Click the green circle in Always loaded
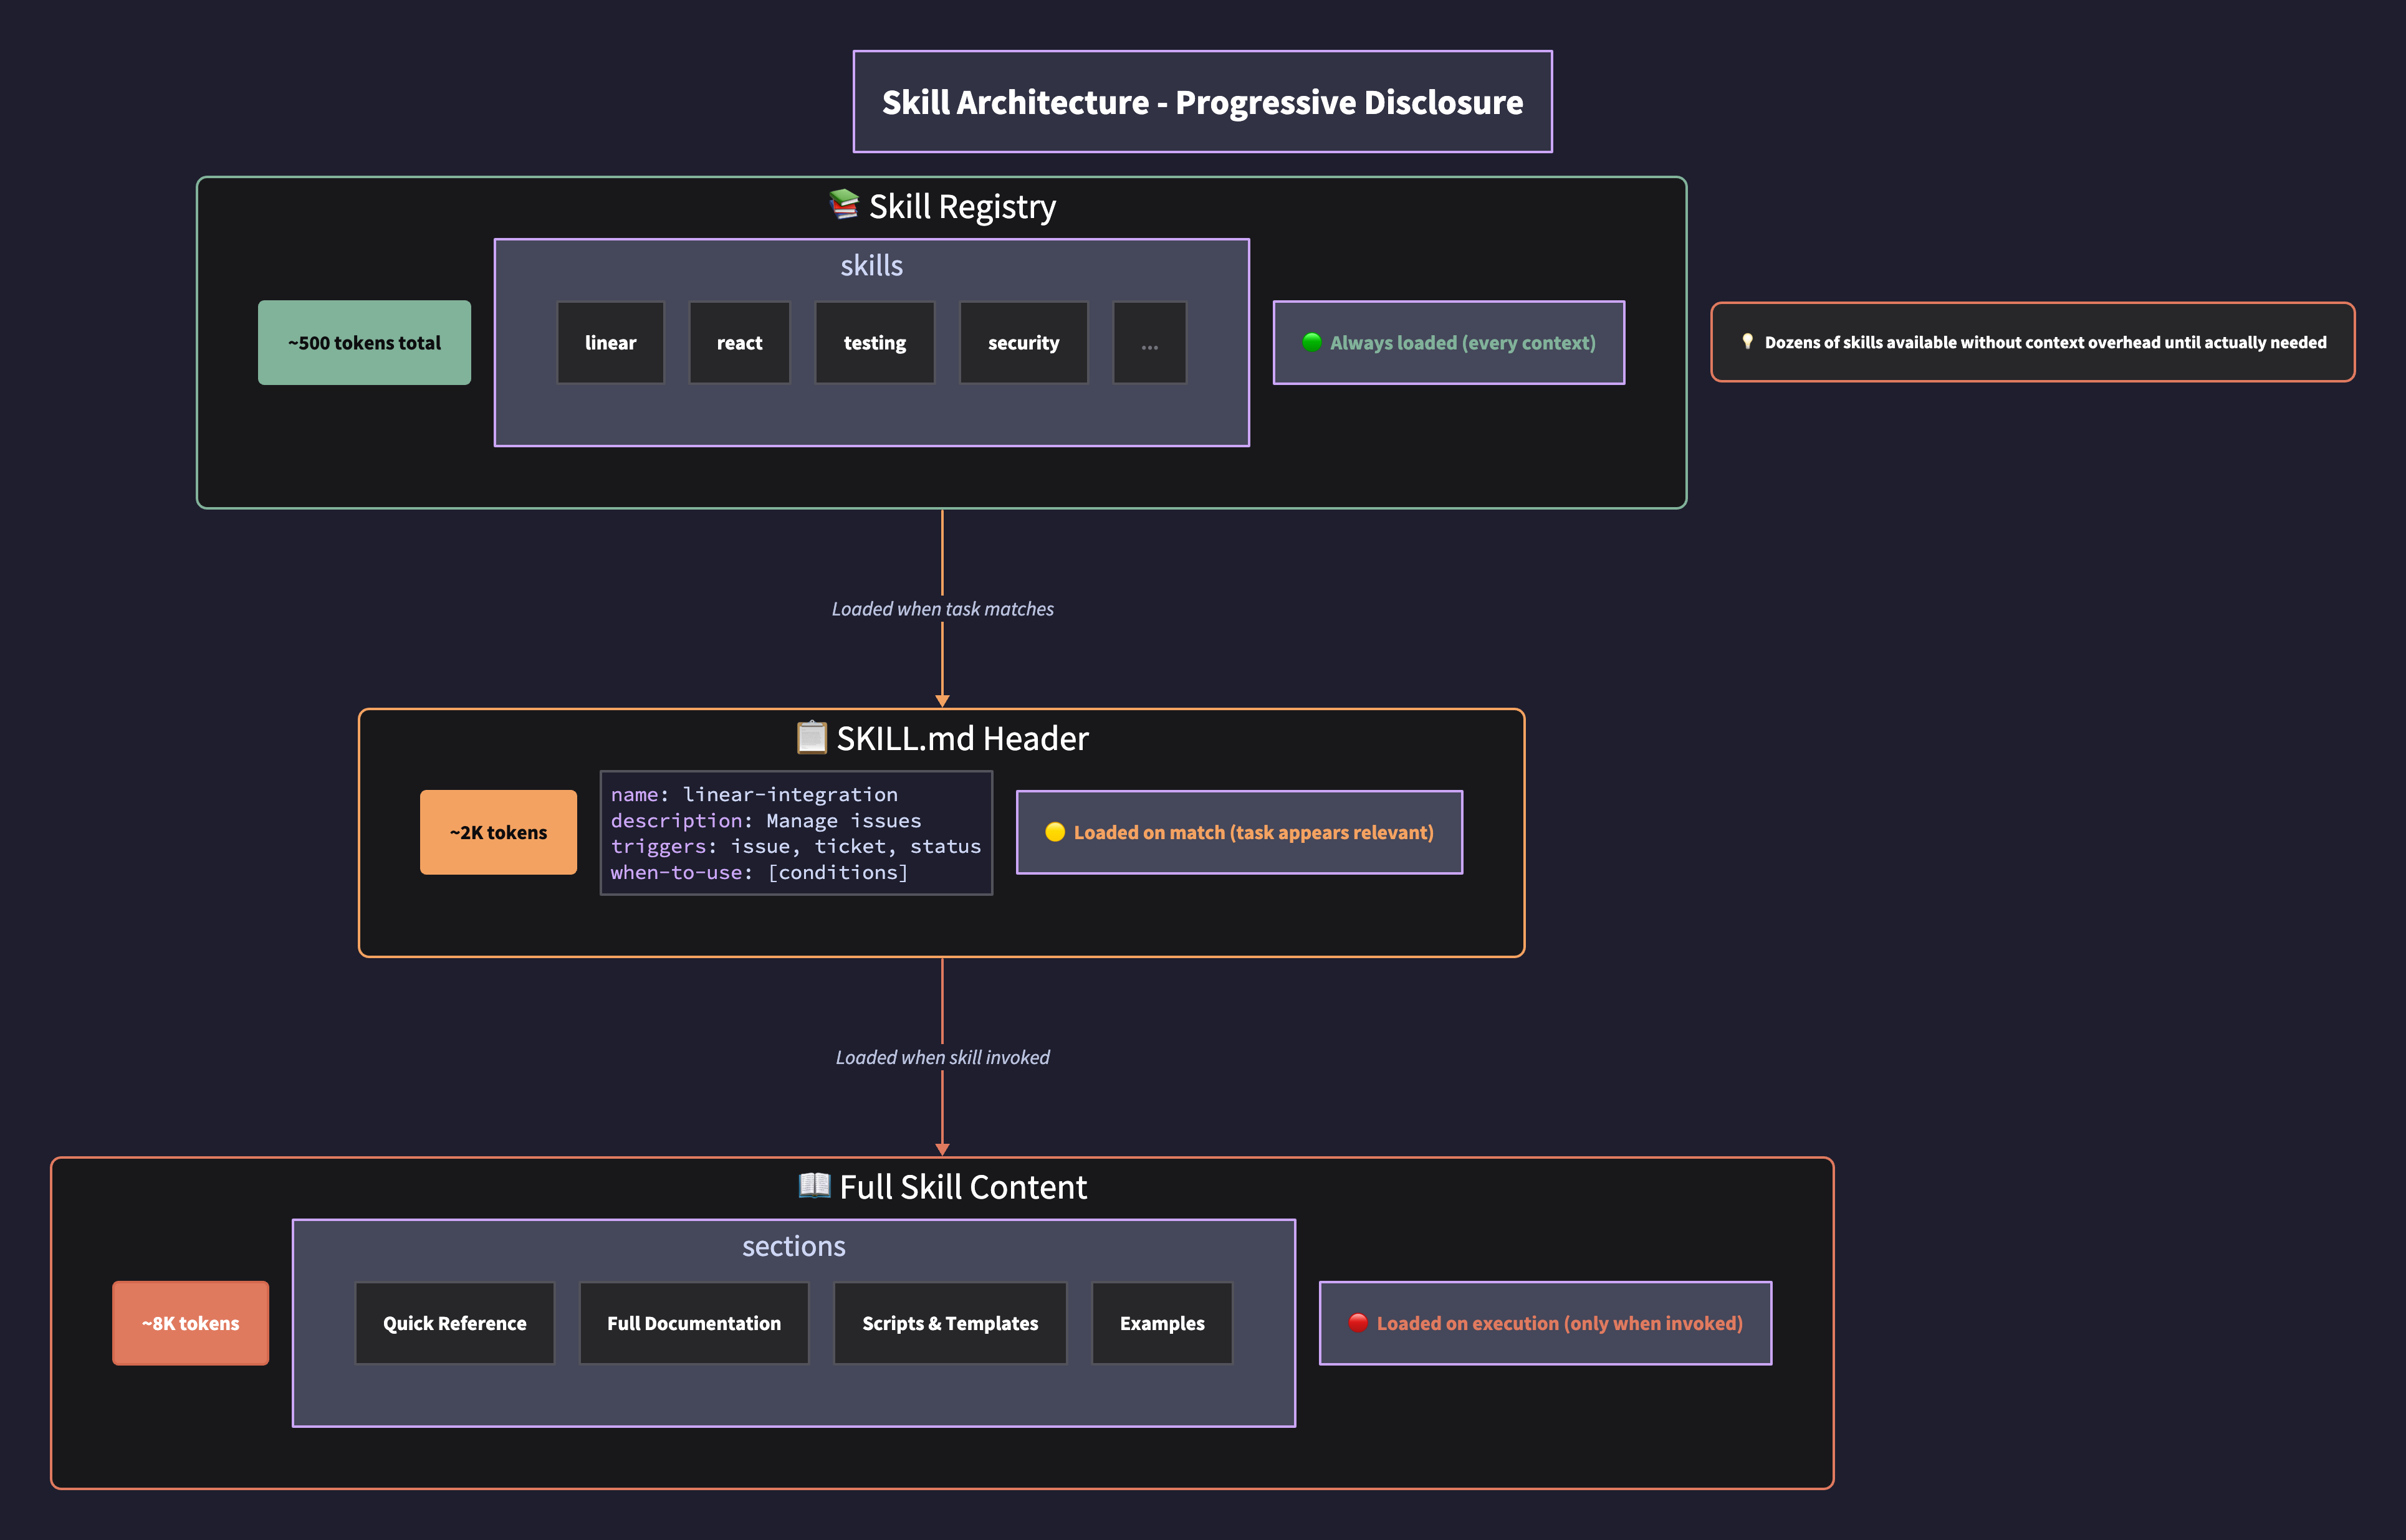The image size is (2406, 1540). click(1311, 342)
